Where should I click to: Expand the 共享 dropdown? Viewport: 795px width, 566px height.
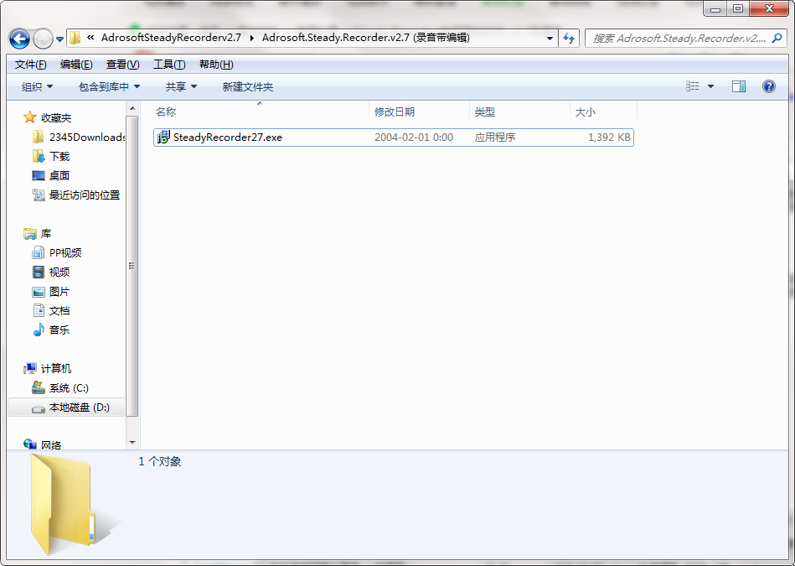[x=181, y=87]
